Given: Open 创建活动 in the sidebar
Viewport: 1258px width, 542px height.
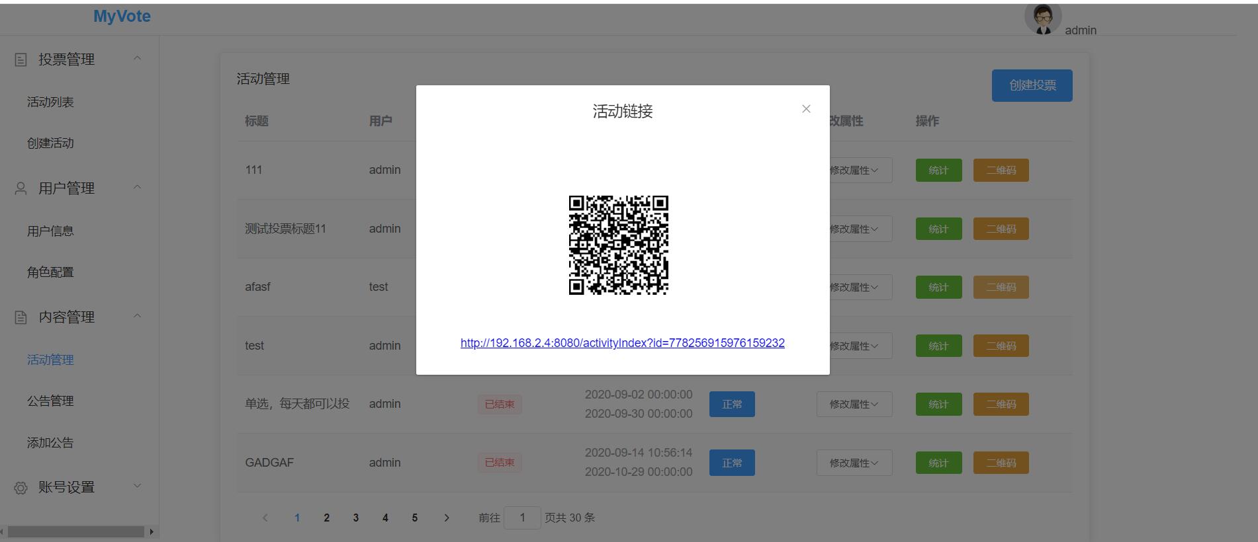Looking at the screenshot, I should [50, 143].
